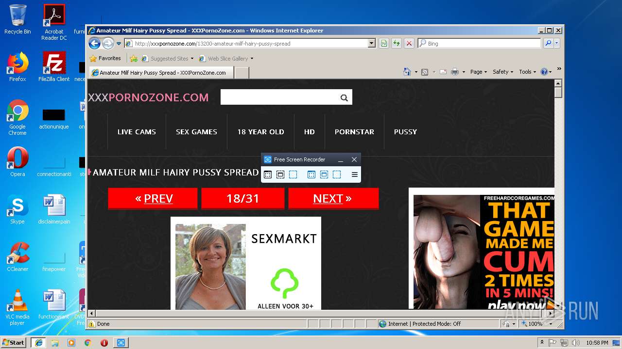Add page to the Favorites bar icon
This screenshot has height=349, width=622.
pyautogui.click(x=134, y=58)
